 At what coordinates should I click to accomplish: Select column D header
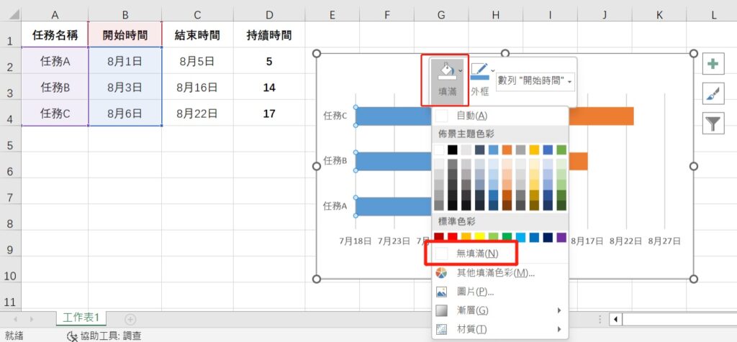(269, 15)
